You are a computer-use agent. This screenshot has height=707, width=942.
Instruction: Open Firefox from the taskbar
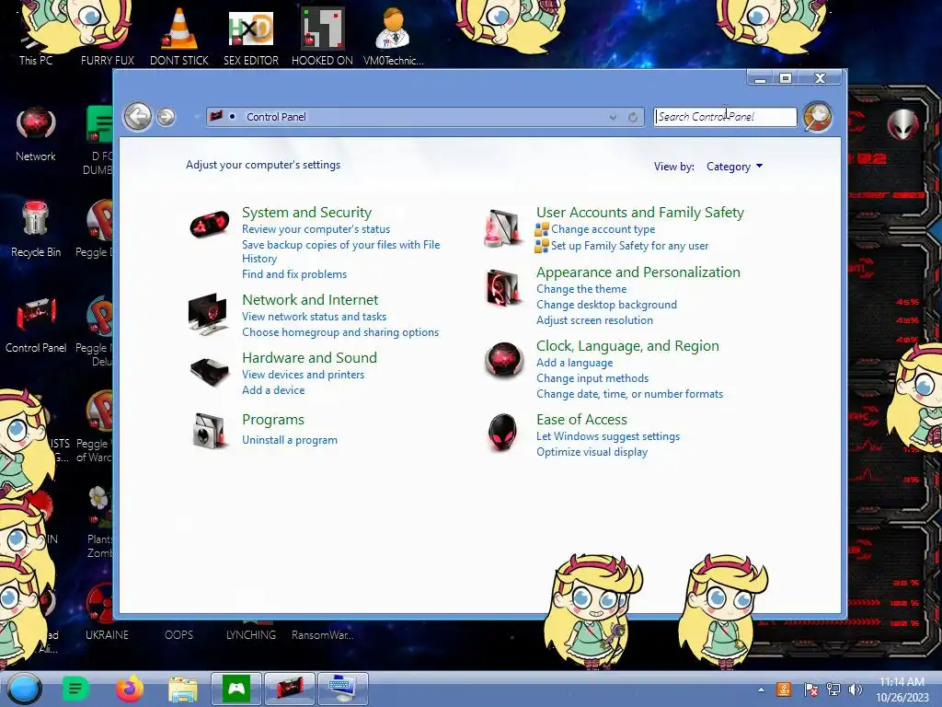point(130,689)
